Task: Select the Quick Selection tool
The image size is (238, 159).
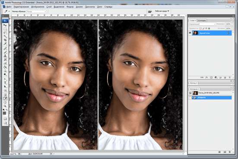Action: (x=5, y=36)
